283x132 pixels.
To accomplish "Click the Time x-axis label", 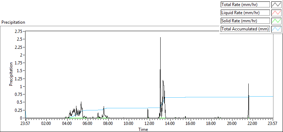I will coord(143,129).
